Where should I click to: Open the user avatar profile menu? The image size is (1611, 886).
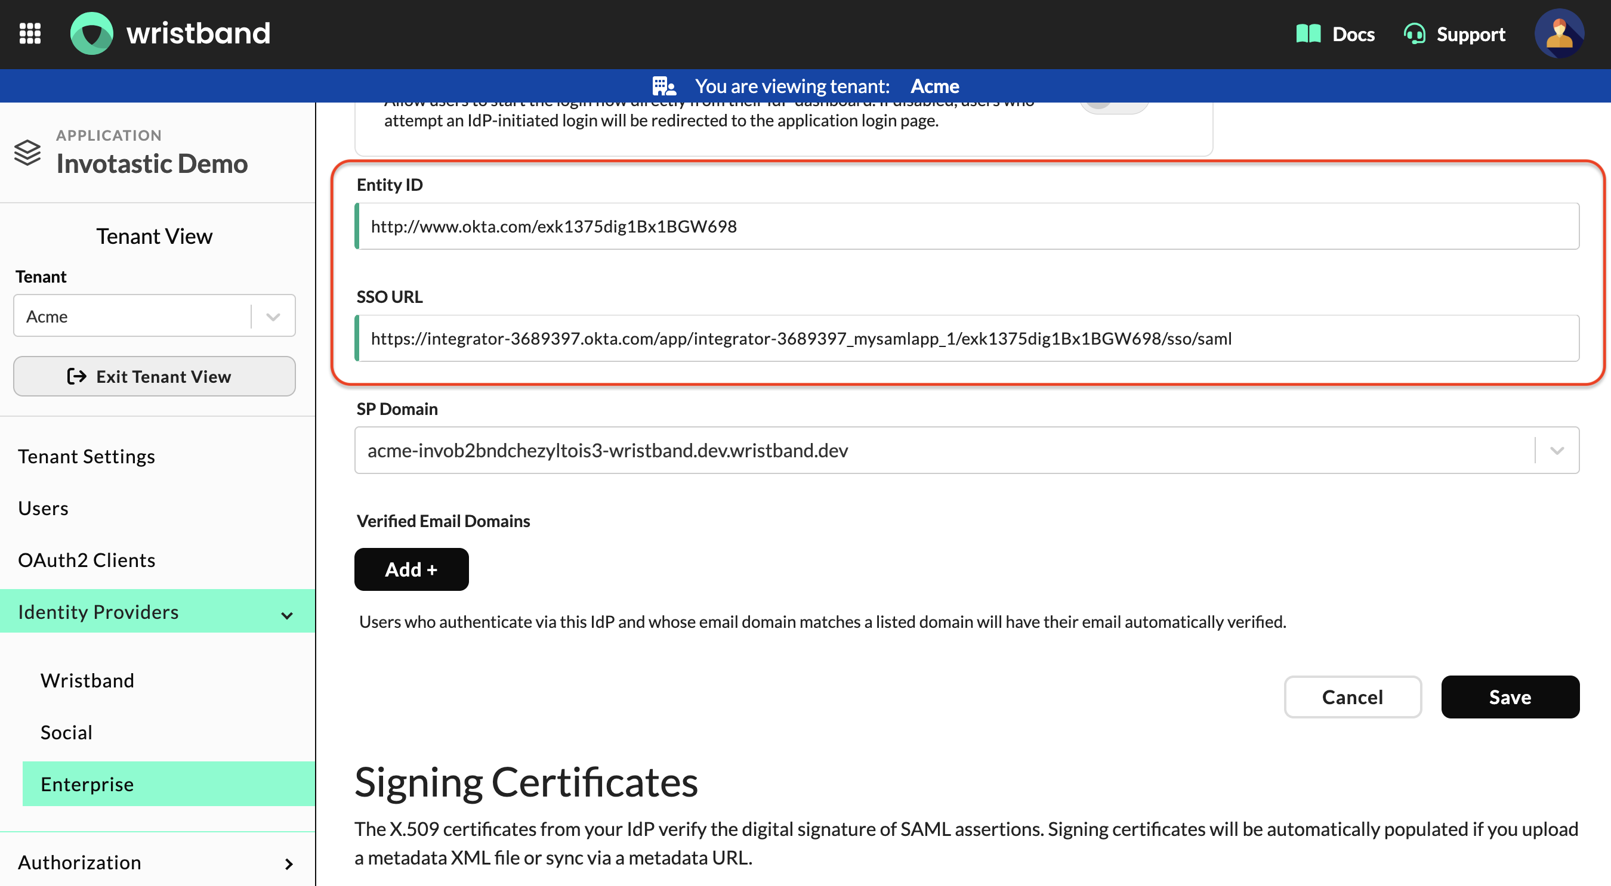coord(1559,34)
